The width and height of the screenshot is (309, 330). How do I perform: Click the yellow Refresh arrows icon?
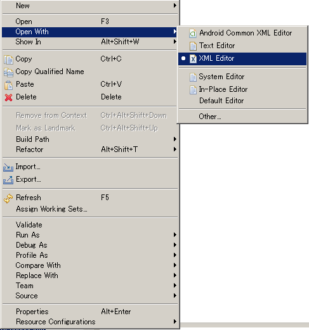click(8, 198)
